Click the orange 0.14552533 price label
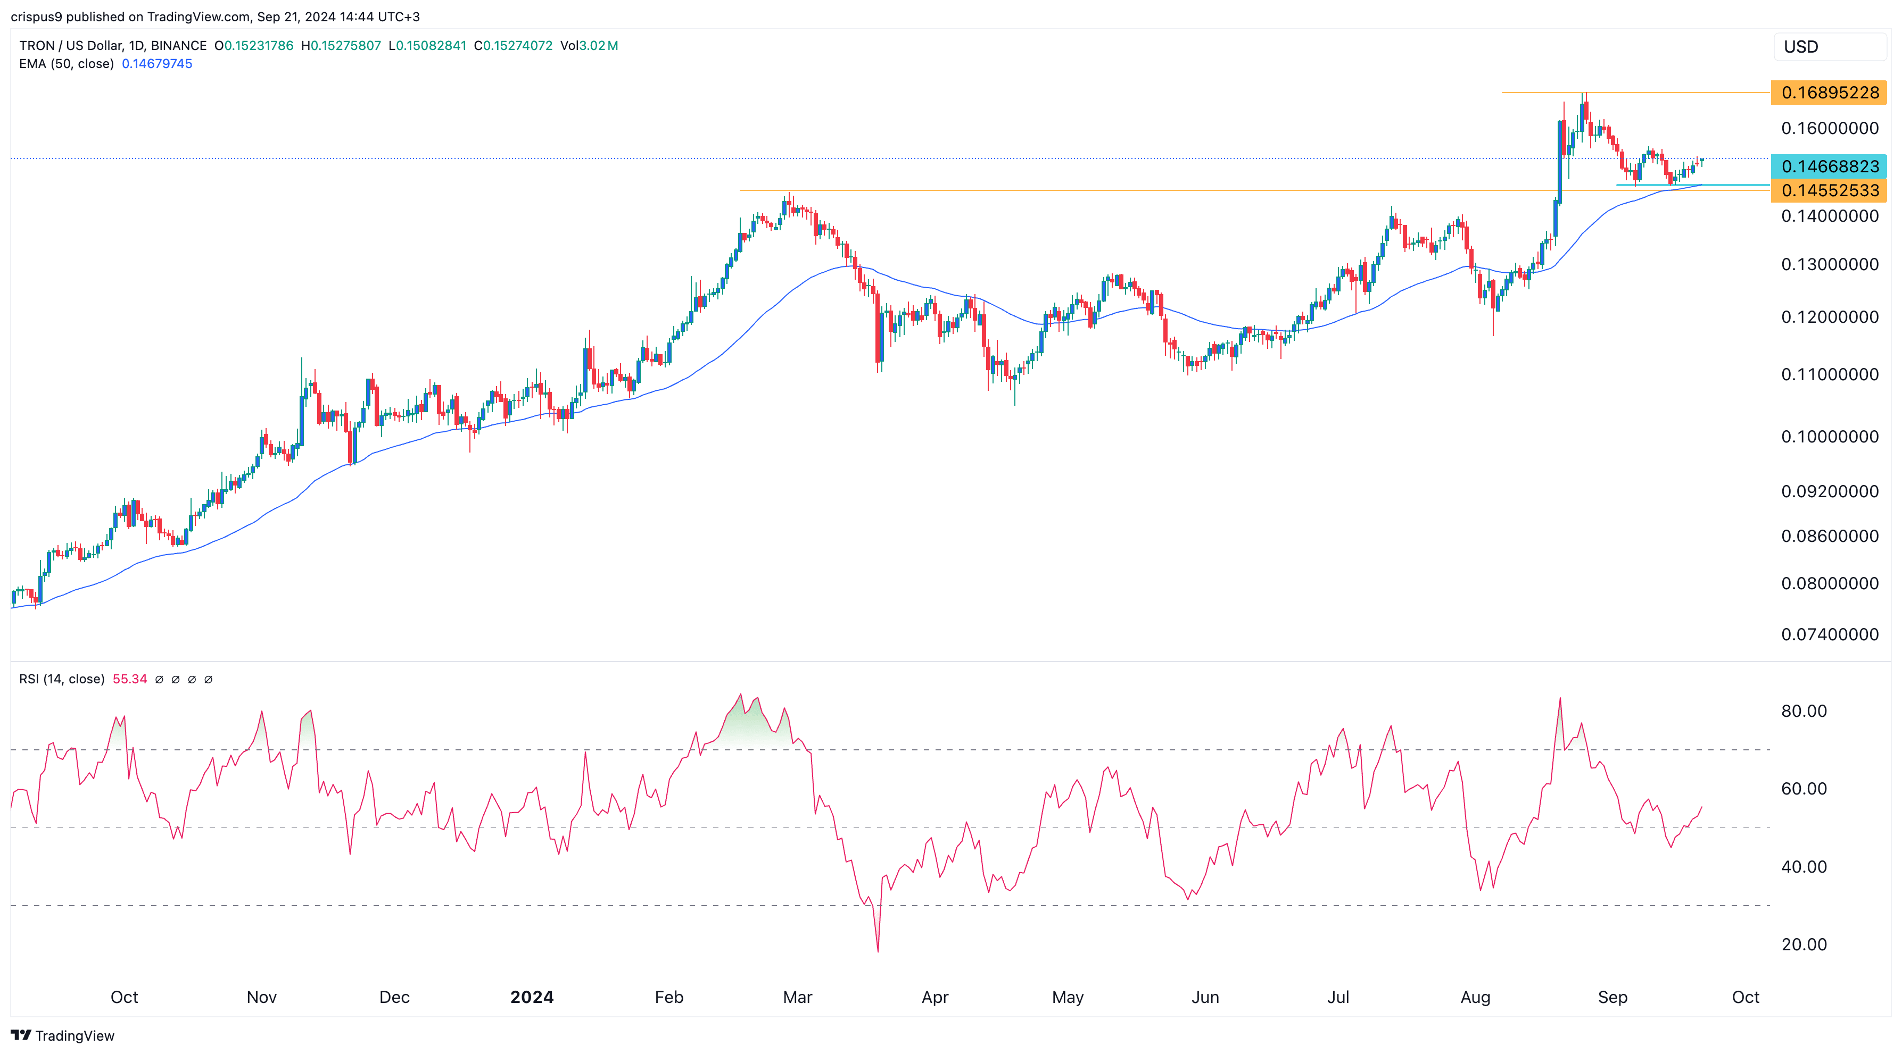 point(1829,190)
